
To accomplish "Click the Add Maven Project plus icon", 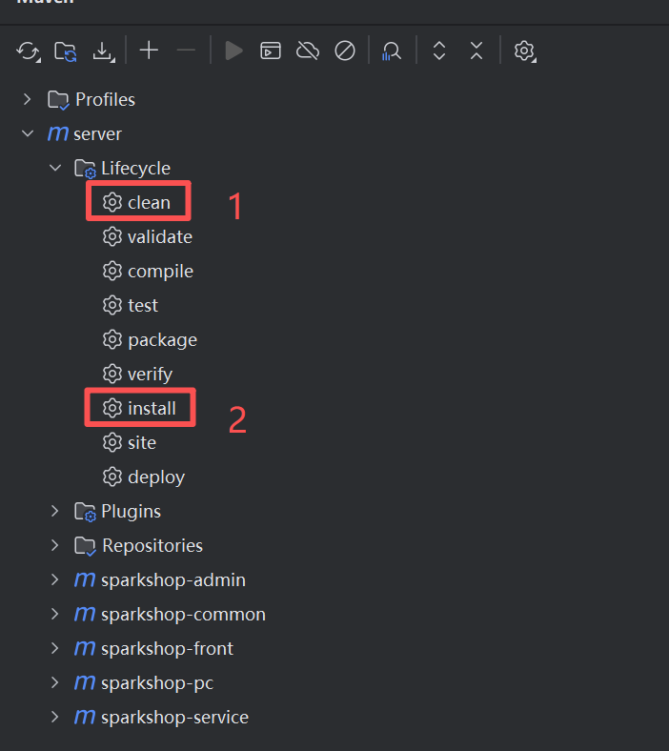I will tap(149, 51).
